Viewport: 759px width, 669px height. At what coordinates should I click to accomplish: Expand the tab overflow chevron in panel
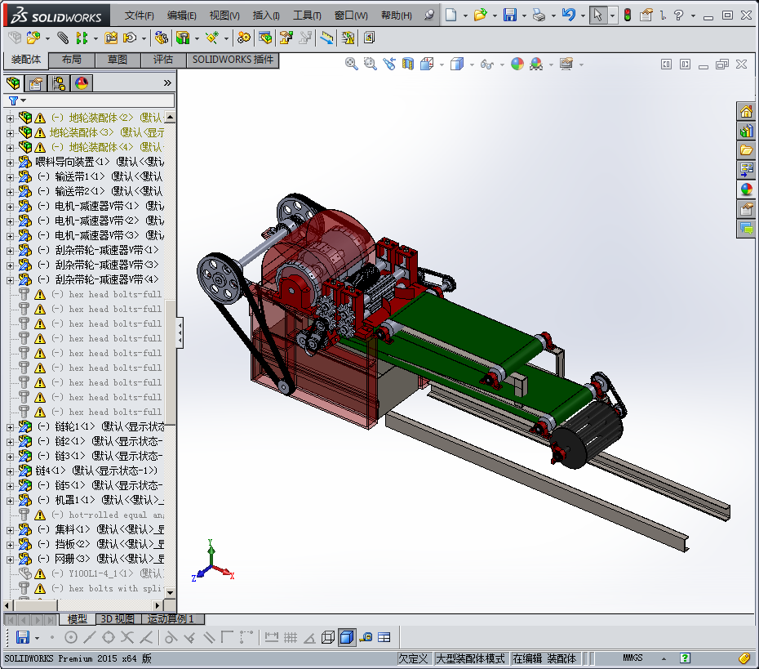167,83
